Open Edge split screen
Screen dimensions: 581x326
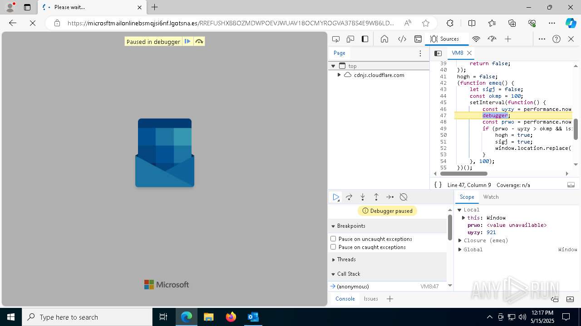(472, 23)
